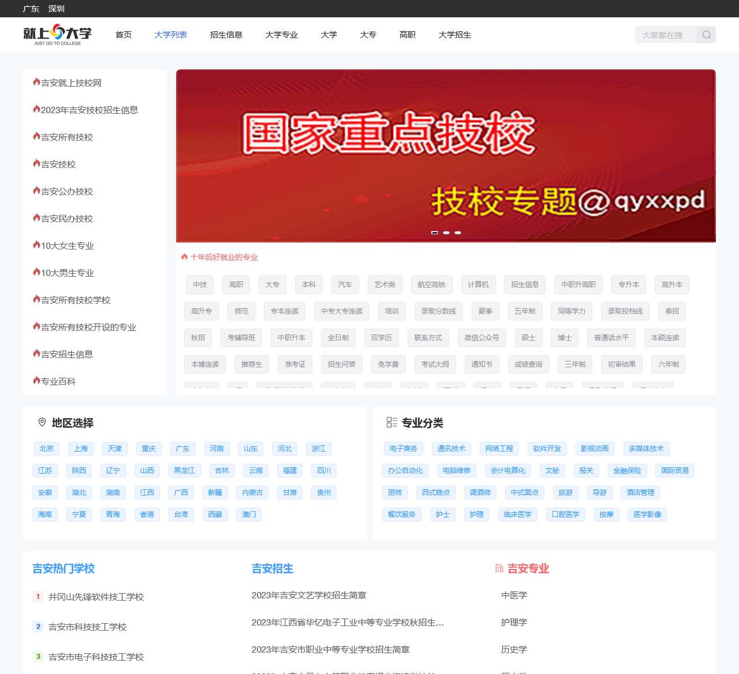Click the 专升本 tag
The width and height of the screenshot is (739, 674).
coord(629,285)
